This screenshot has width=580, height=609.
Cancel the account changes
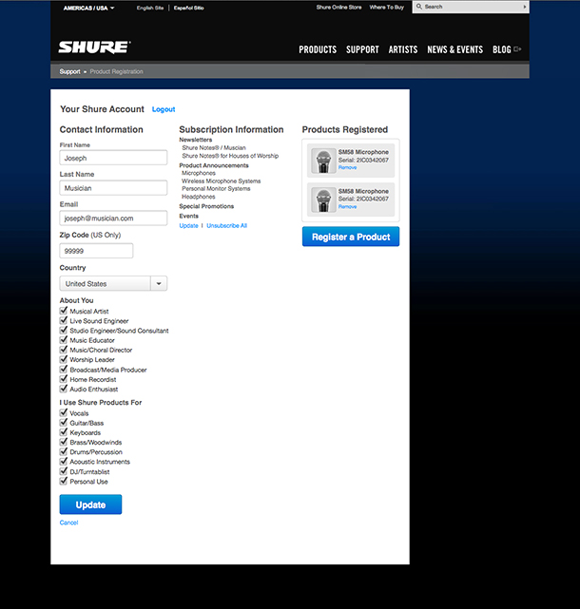(x=68, y=523)
